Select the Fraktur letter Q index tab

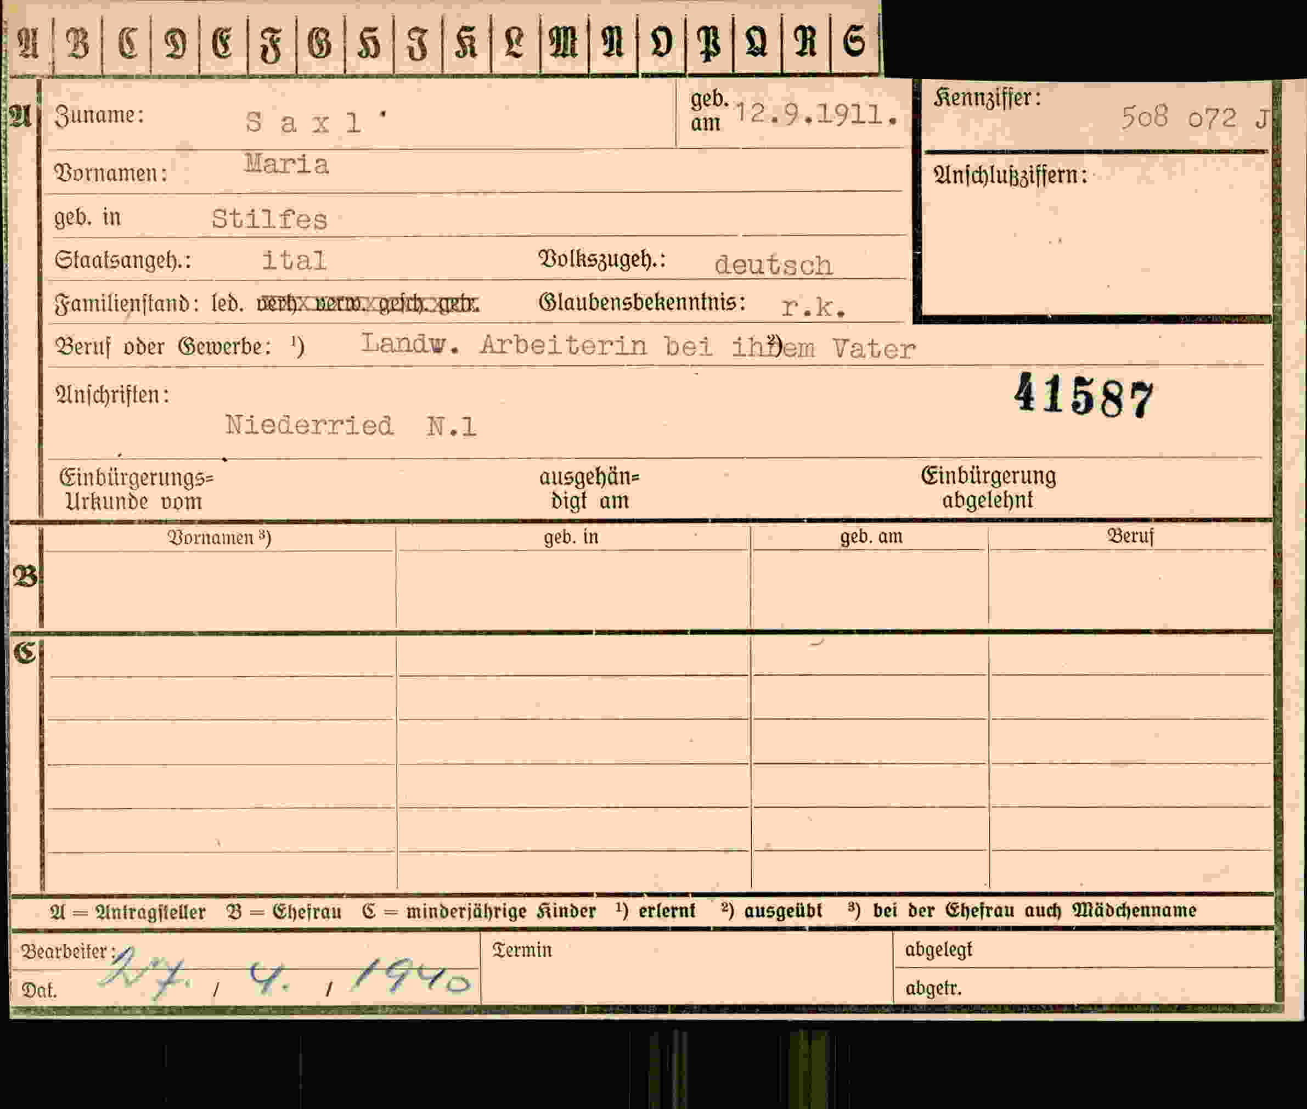758,44
